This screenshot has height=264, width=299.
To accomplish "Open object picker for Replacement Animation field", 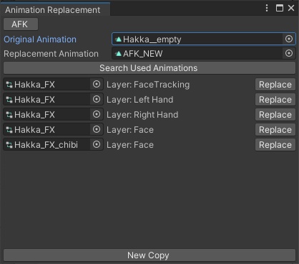I will coord(289,53).
